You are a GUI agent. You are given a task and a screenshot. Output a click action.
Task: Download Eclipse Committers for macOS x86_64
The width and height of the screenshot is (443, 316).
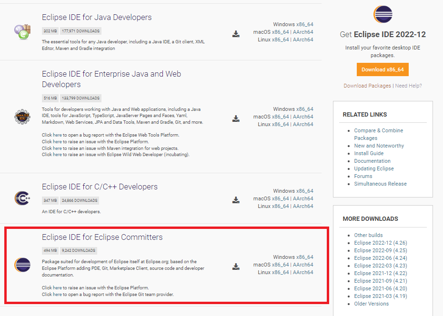(x=280, y=265)
